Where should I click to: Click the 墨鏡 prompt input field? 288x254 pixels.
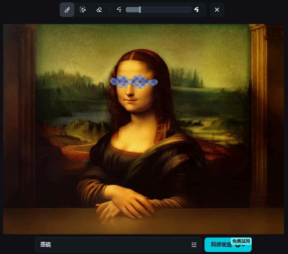pyautogui.click(x=118, y=245)
